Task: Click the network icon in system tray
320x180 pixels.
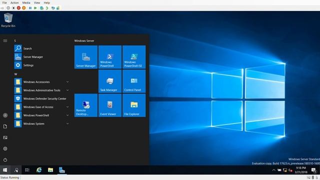Action: (285, 170)
